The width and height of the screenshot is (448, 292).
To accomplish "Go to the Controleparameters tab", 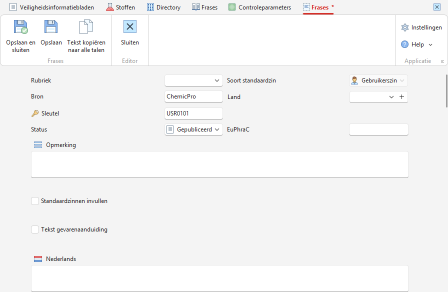I will [259, 7].
